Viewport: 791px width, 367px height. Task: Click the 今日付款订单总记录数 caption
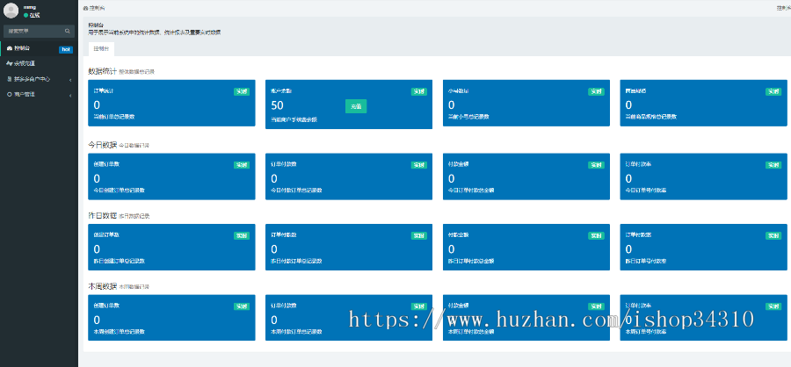point(297,190)
